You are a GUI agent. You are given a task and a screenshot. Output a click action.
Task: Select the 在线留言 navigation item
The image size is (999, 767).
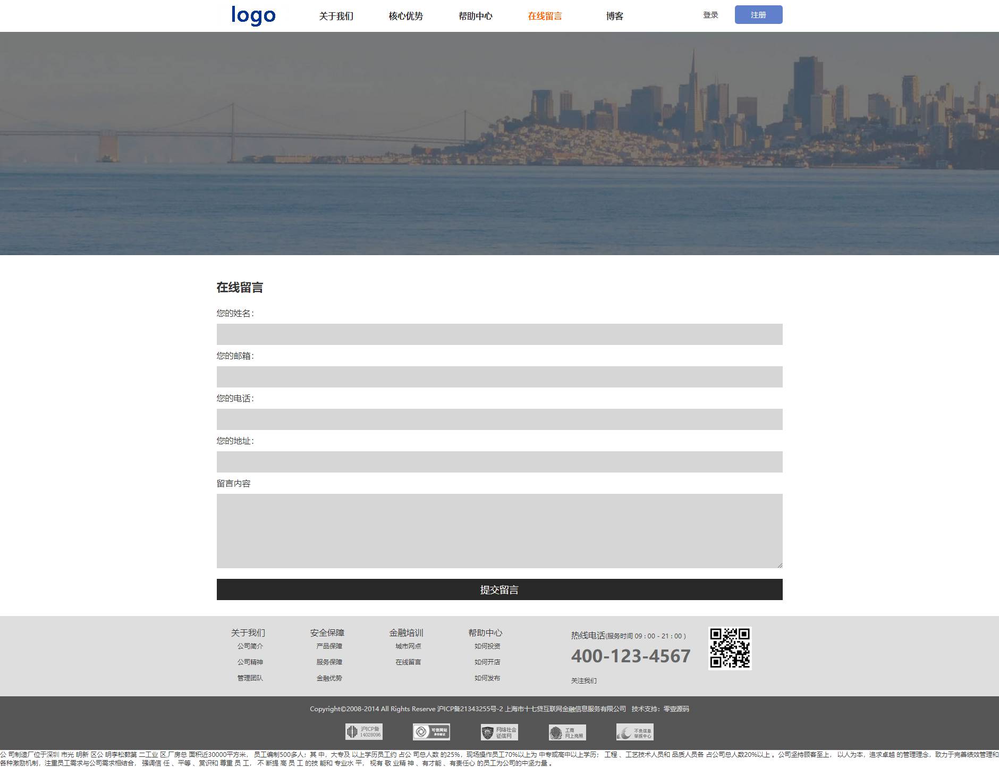[x=545, y=16]
